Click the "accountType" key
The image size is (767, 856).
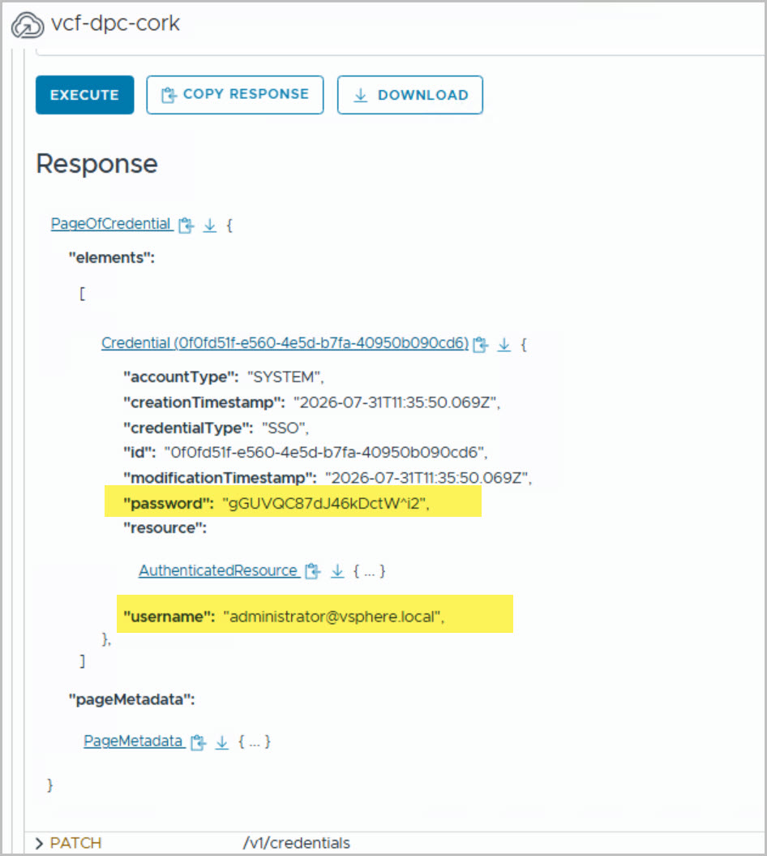[x=181, y=377]
